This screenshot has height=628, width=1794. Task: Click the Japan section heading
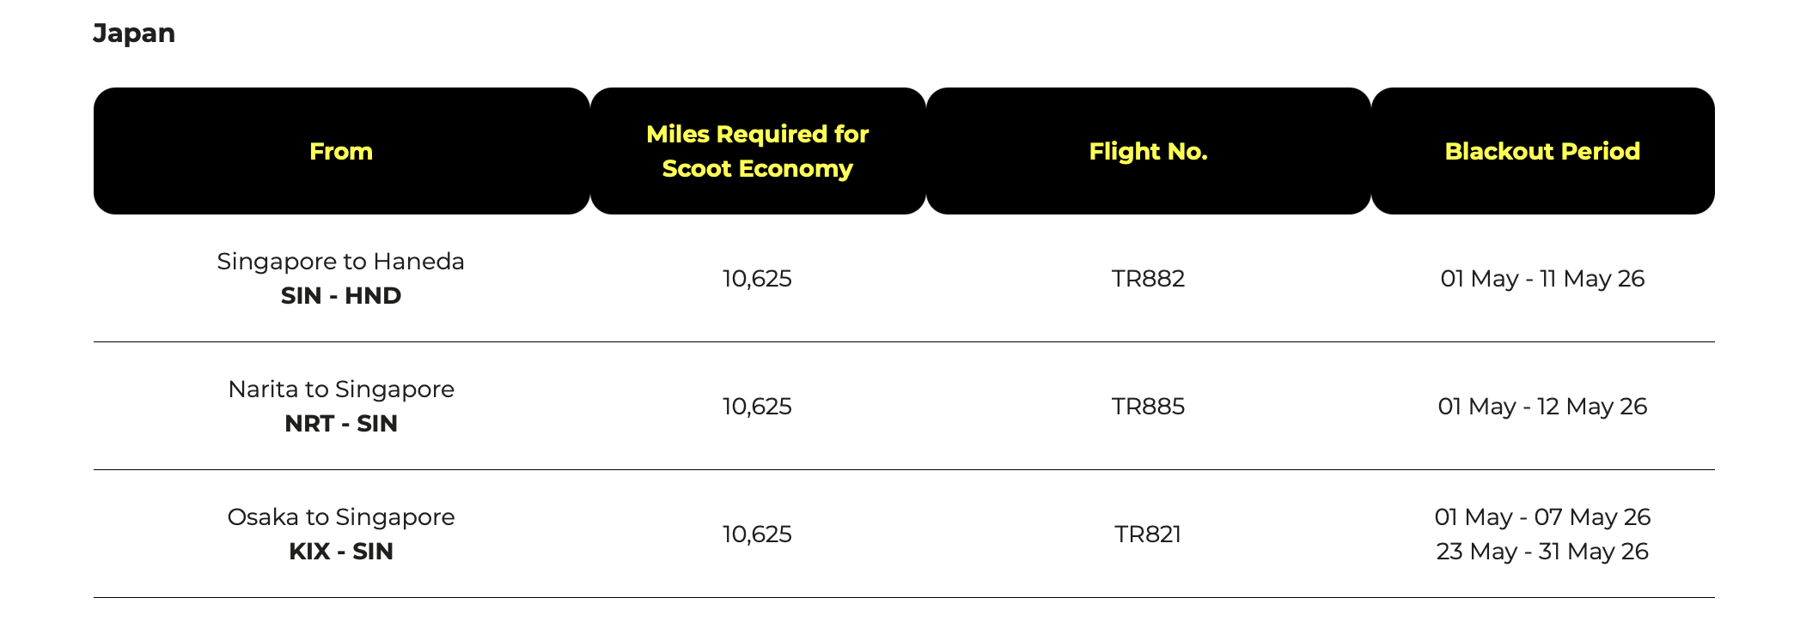coord(134,33)
